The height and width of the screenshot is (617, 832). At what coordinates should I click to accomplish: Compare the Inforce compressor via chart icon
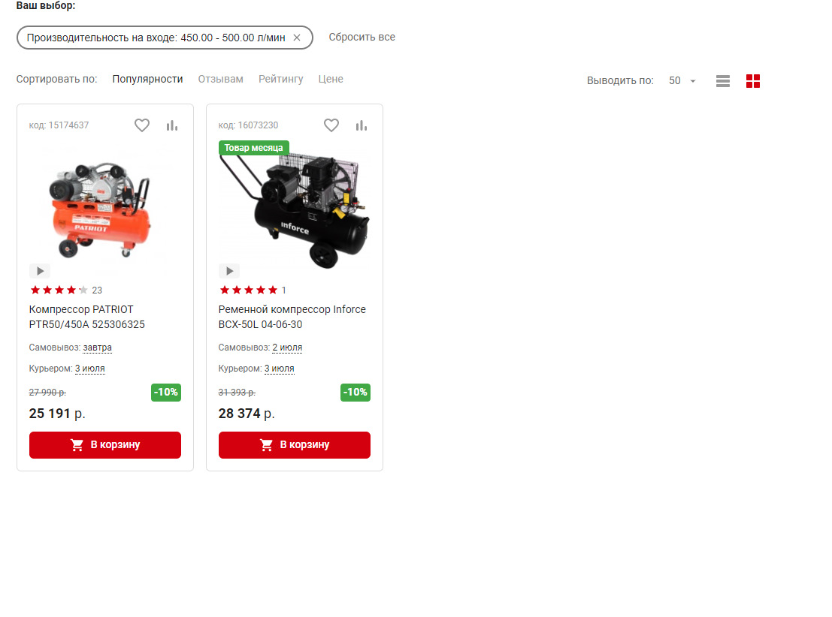pos(362,125)
